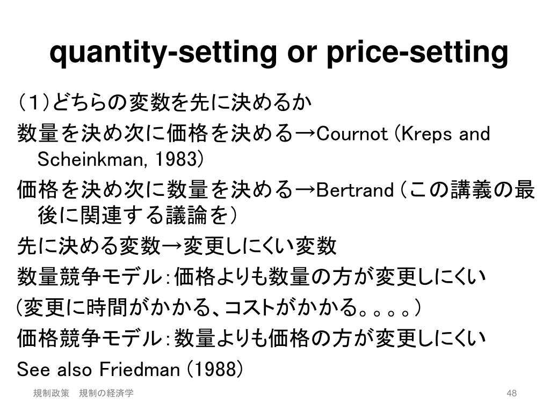Click the word price-setting in title
The height and width of the screenshot is (412, 550).
(417, 53)
